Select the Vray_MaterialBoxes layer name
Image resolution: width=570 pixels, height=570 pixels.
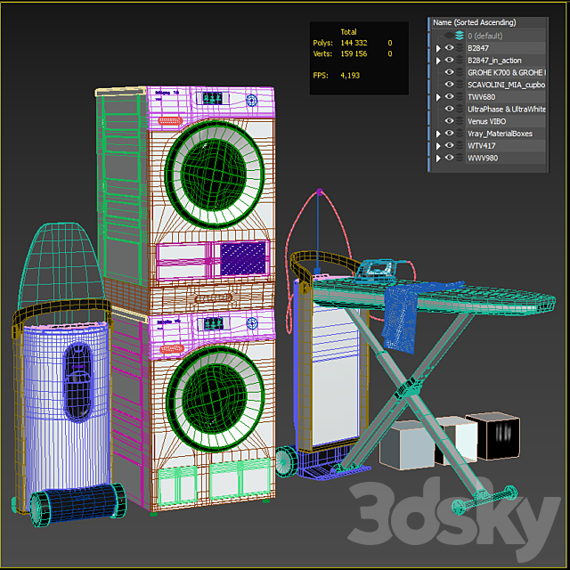[x=500, y=134]
